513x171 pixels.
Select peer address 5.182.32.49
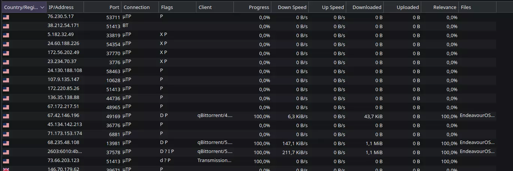pos(61,34)
